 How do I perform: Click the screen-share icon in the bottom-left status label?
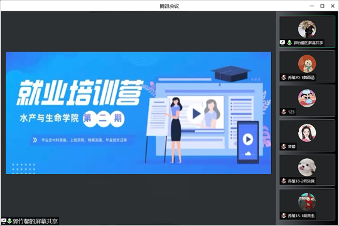pyautogui.click(x=4, y=221)
